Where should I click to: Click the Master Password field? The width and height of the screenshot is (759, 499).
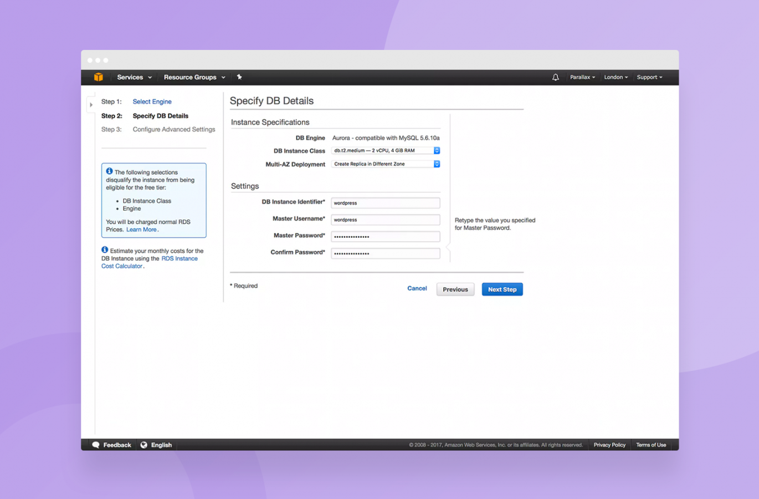point(386,237)
